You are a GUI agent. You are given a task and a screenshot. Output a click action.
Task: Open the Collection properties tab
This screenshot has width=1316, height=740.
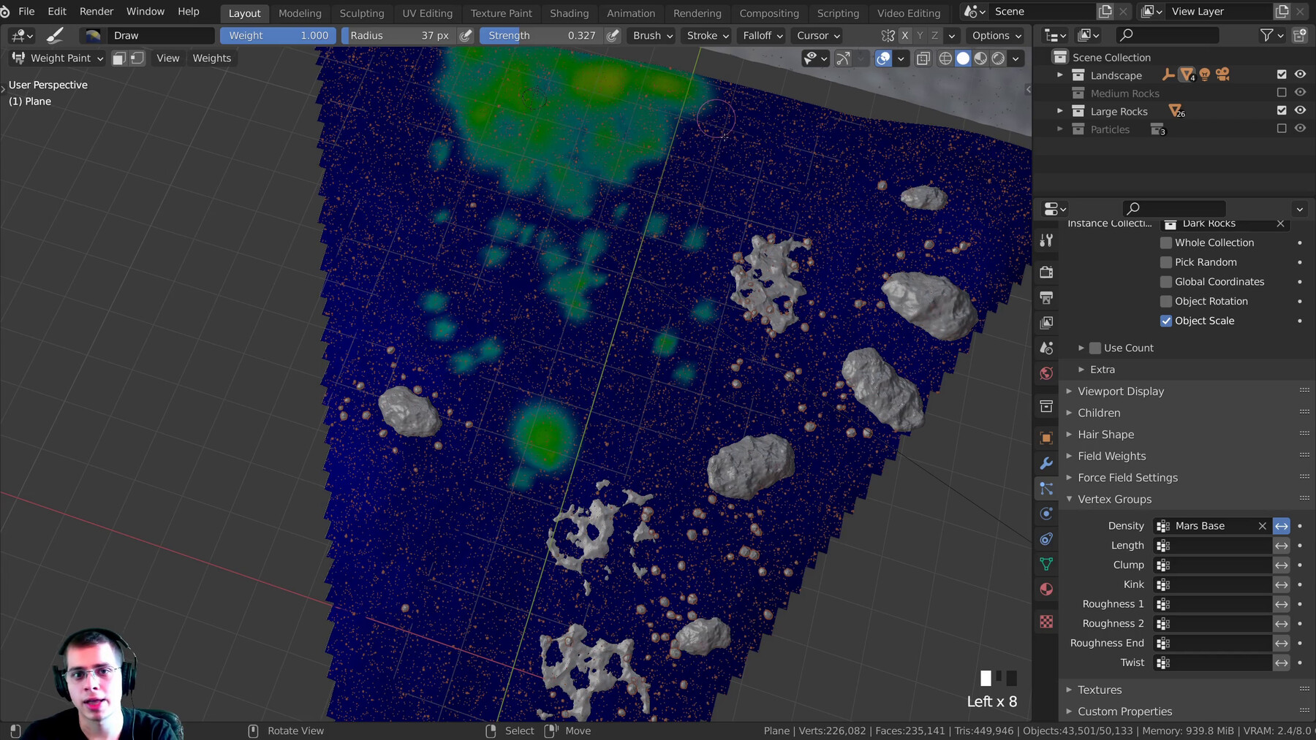[x=1046, y=405]
